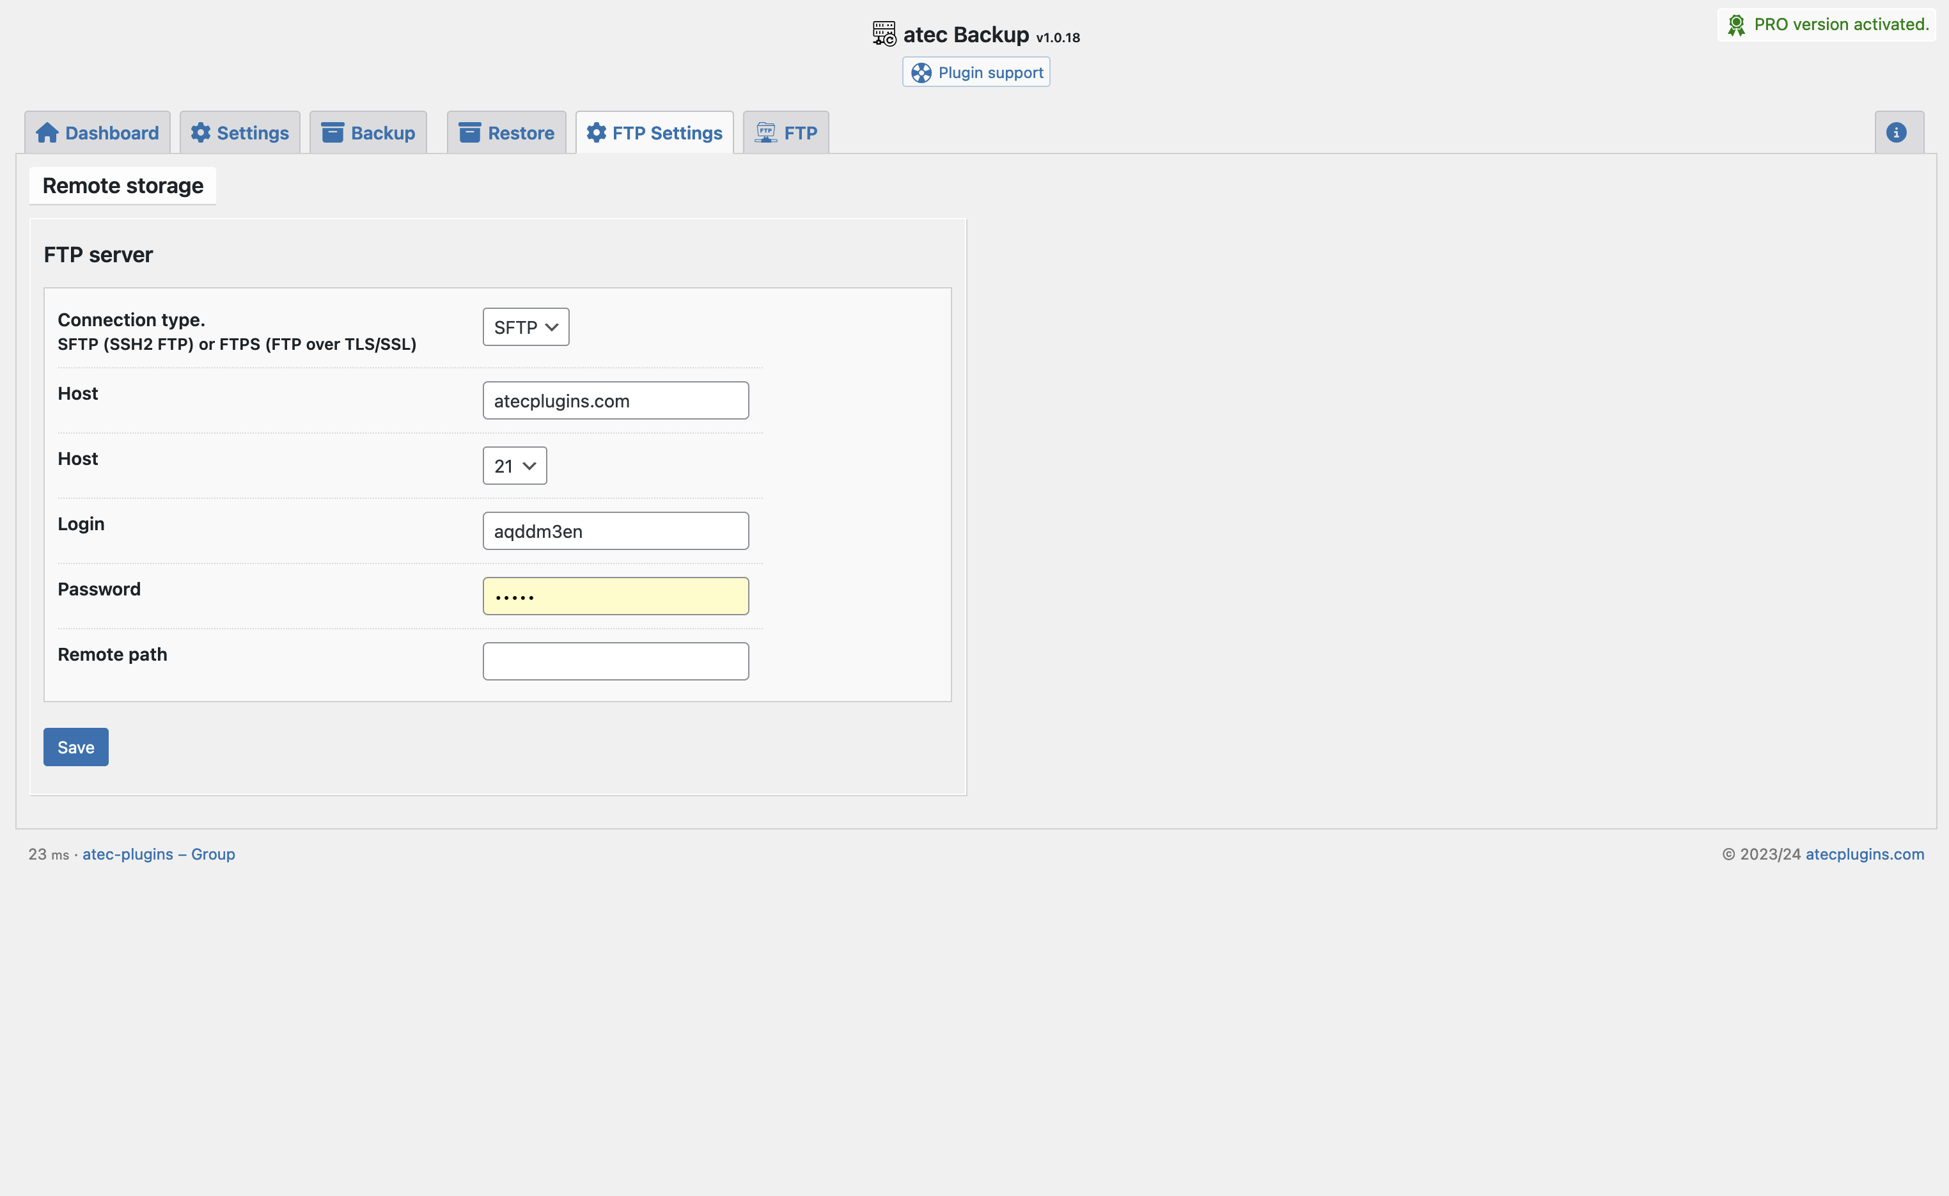This screenshot has height=1196, width=1949.
Task: Click the Password label
Action: click(99, 589)
